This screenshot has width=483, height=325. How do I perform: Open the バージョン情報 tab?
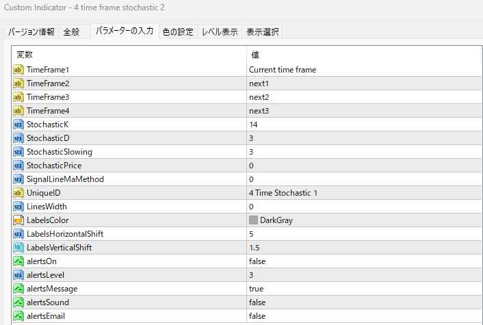click(31, 32)
